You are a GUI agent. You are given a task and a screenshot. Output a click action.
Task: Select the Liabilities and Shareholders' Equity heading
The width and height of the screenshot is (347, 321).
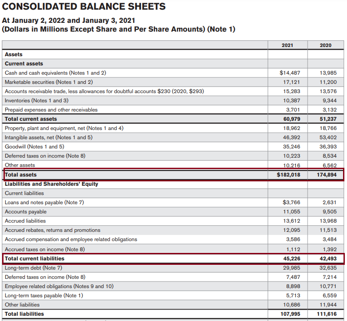[51, 184]
